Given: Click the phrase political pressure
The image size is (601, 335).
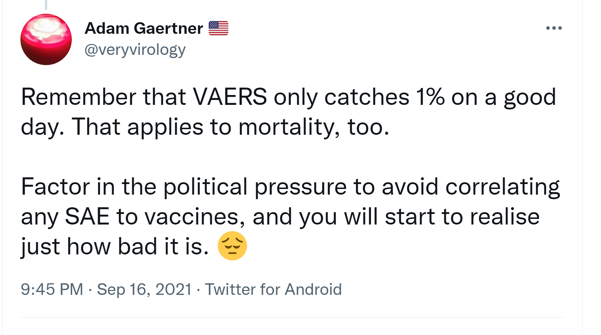Looking at the screenshot, I should click(x=255, y=187).
